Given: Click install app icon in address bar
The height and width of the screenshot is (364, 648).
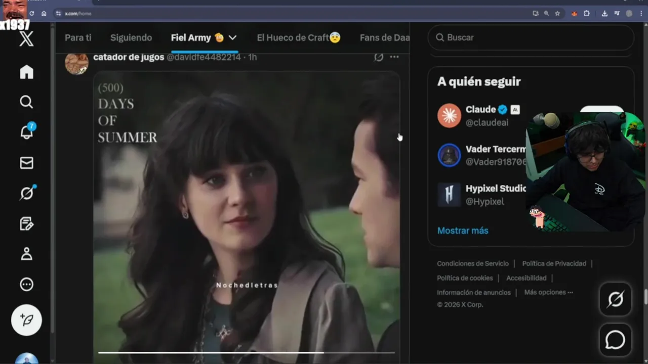Looking at the screenshot, I should (535, 14).
